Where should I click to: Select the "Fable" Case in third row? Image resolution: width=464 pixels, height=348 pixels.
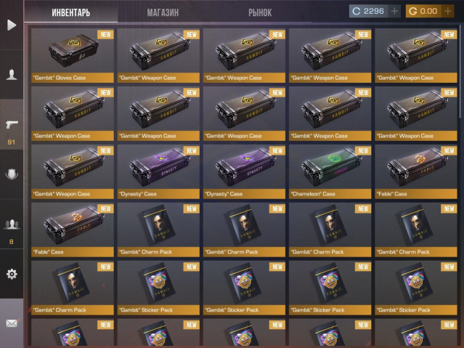point(416,171)
